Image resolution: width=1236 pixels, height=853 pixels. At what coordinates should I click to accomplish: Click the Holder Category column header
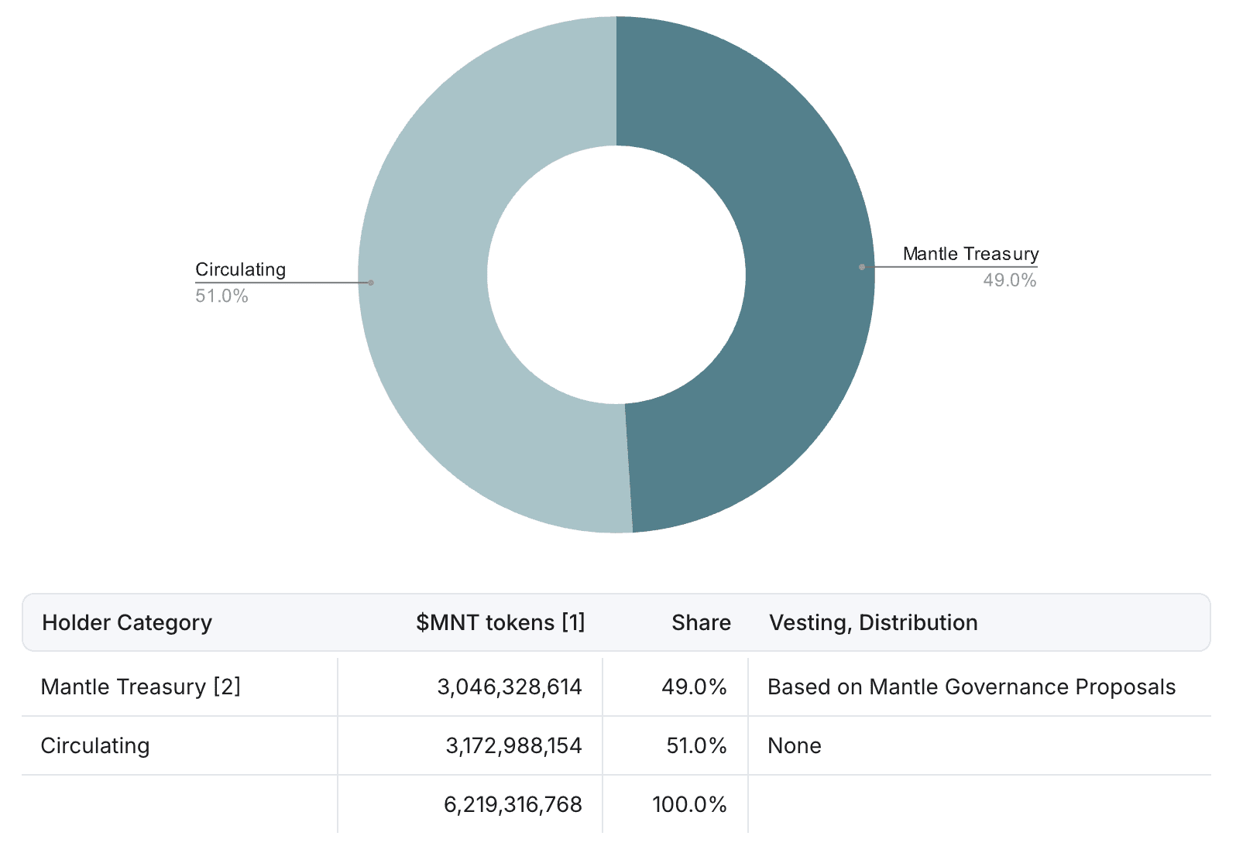click(127, 622)
